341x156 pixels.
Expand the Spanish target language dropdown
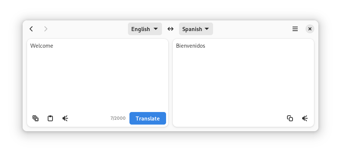(x=196, y=29)
